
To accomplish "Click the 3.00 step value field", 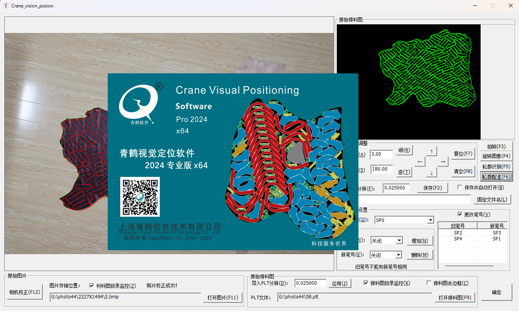I will tap(381, 154).
